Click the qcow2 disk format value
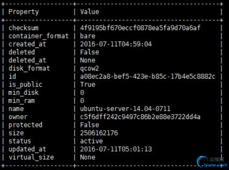The width and height of the screenshot is (229, 170). (x=90, y=68)
